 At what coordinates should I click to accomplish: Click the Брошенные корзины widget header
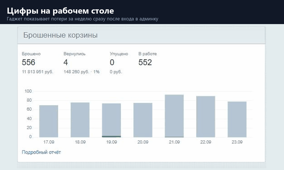(141, 35)
